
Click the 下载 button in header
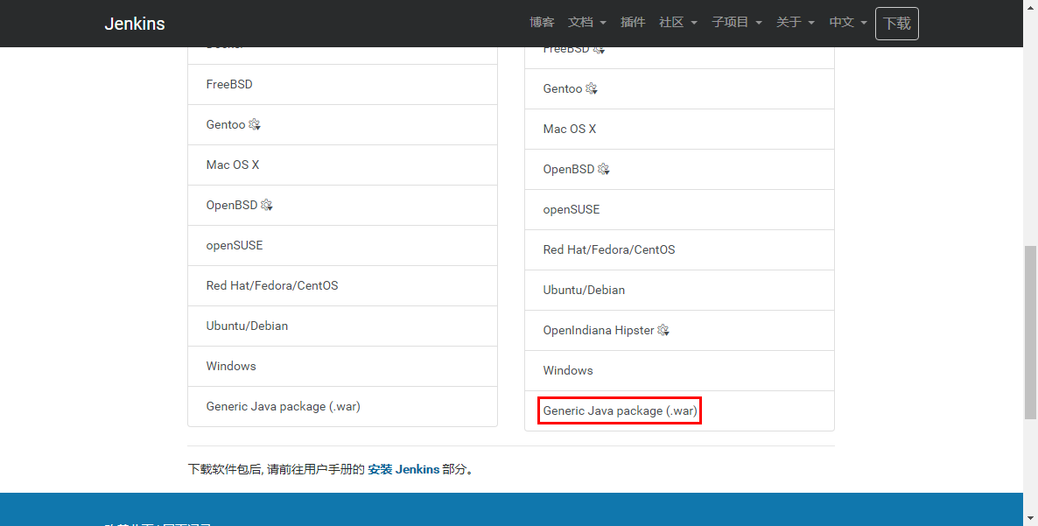click(897, 23)
